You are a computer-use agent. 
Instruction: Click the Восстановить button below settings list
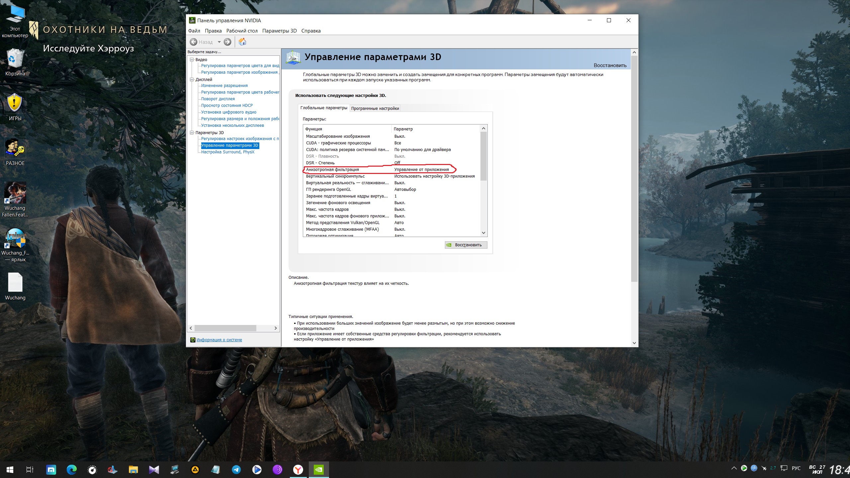pyautogui.click(x=466, y=245)
